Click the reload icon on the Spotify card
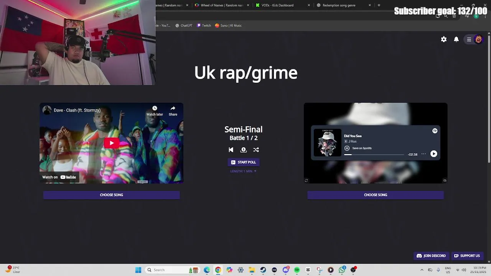 (306, 180)
